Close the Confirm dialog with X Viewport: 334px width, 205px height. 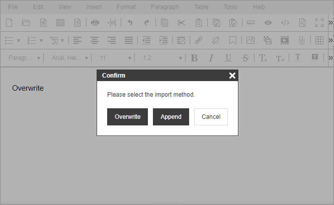pos(232,76)
